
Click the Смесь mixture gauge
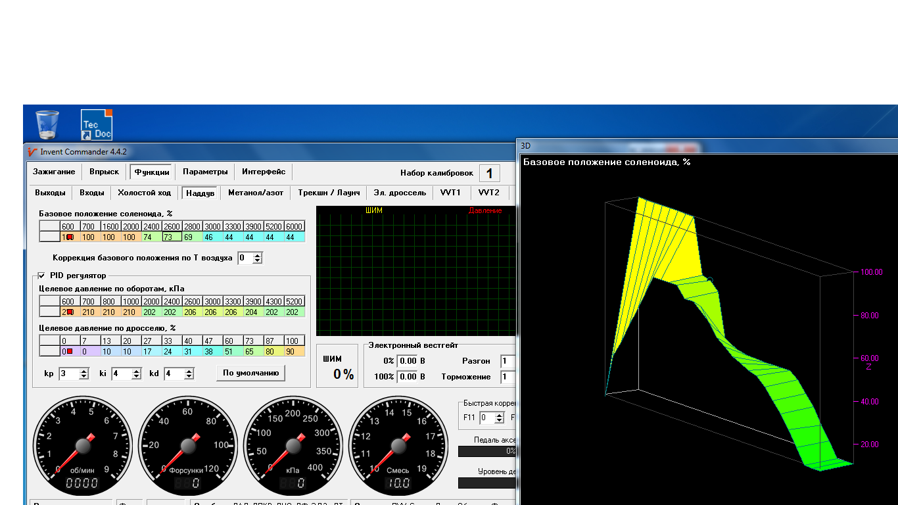(397, 446)
